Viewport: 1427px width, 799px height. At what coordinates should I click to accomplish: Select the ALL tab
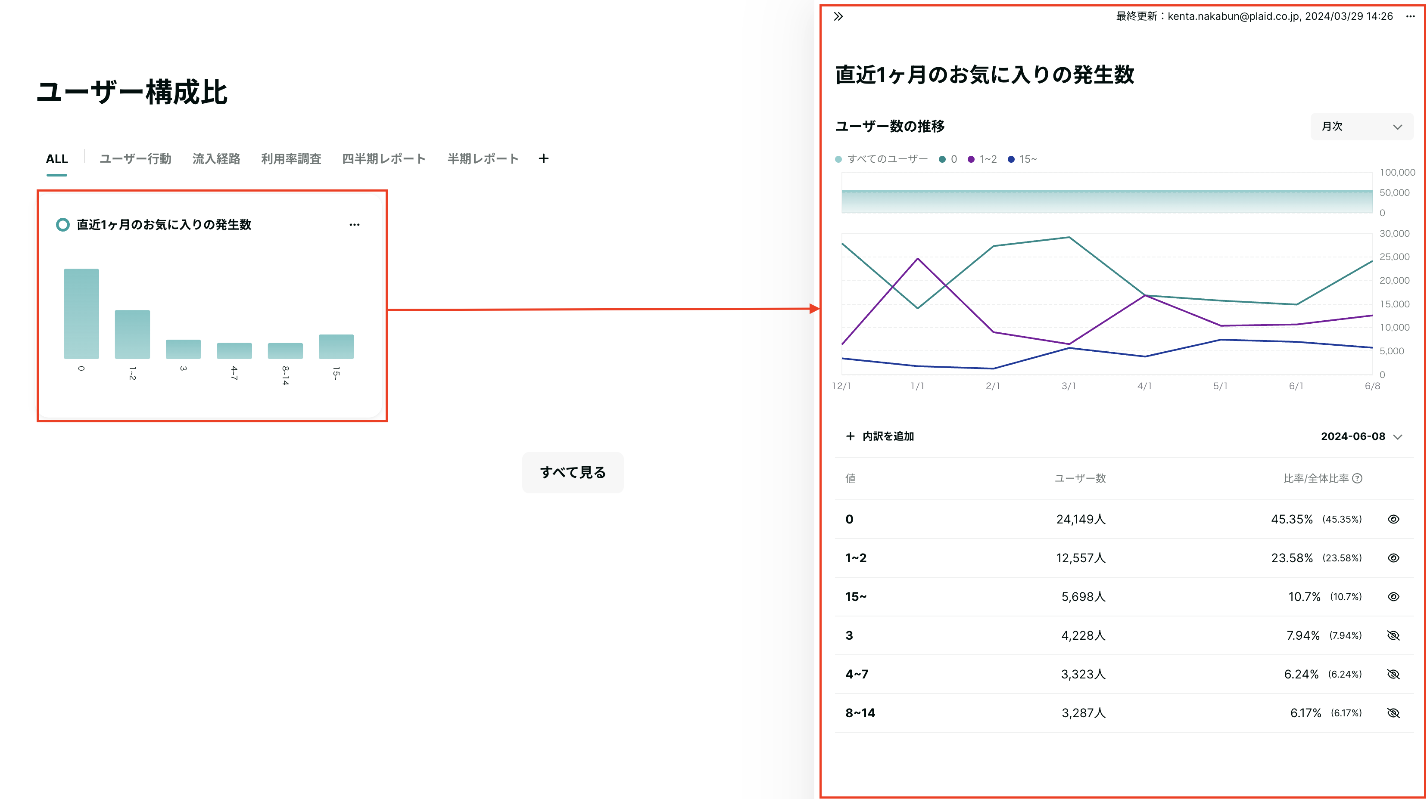point(56,159)
